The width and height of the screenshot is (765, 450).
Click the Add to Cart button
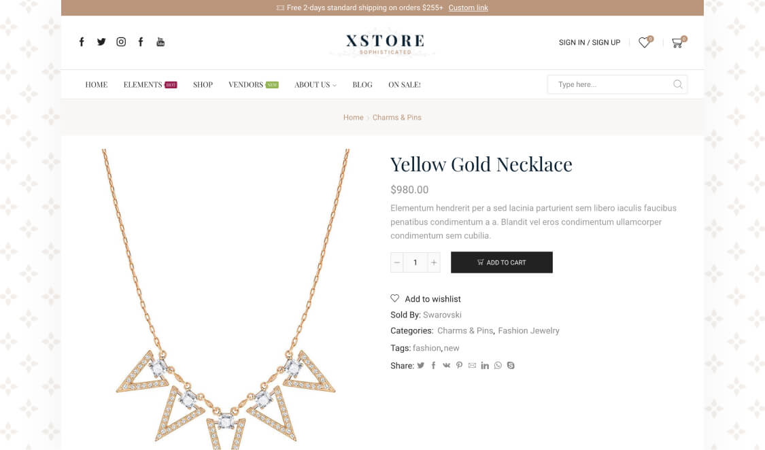pyautogui.click(x=502, y=262)
